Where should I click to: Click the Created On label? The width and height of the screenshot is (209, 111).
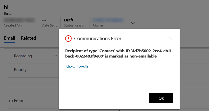click(13, 25)
